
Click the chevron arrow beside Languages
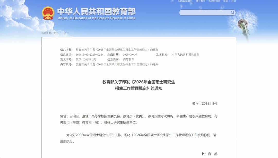click(x=192, y=1)
